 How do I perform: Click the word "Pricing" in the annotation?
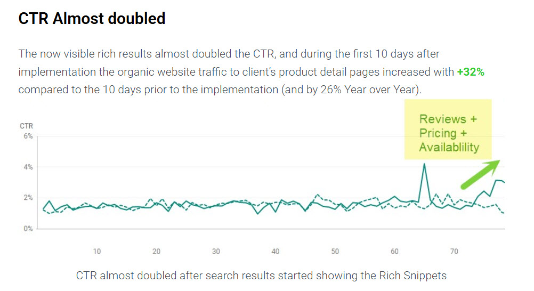click(x=438, y=133)
